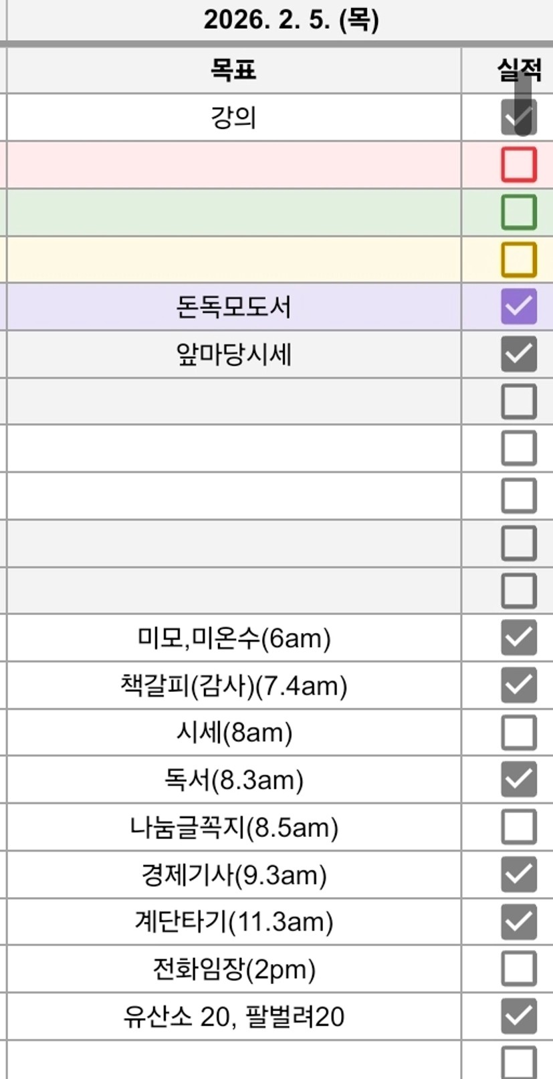Screen dimensions: 553x1079
Task: Check the 전화임장(2pm) checkbox
Action: [x=518, y=969]
